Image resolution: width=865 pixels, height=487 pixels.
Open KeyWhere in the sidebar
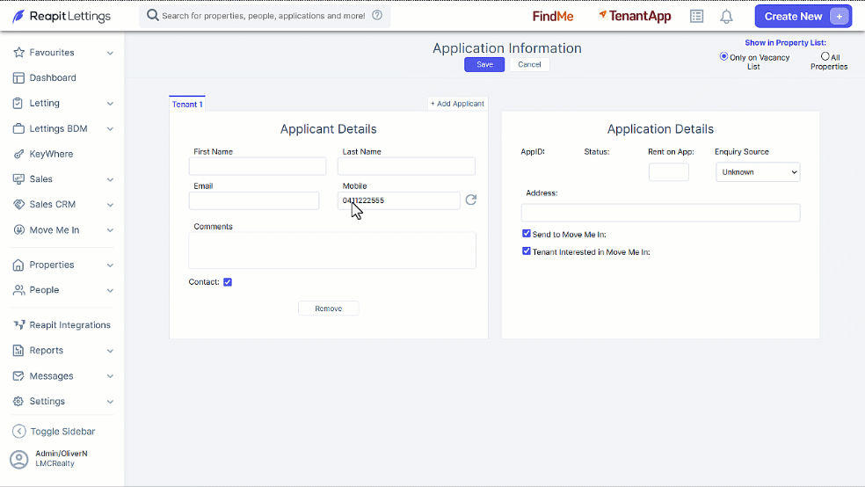click(x=51, y=154)
